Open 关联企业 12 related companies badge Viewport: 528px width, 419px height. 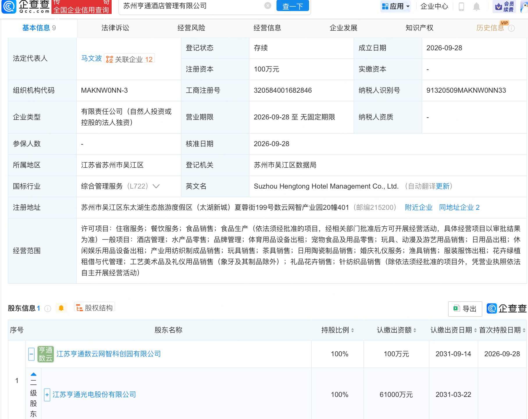coord(129,59)
